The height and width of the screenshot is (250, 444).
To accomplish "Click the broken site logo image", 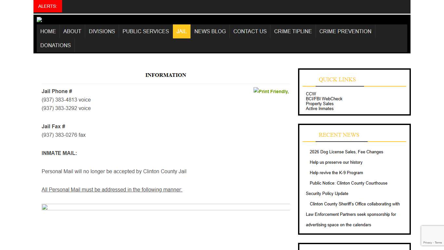I will (x=39, y=20).
